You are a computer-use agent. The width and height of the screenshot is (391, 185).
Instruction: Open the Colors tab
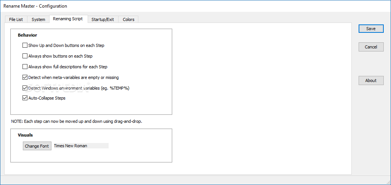[x=128, y=19]
